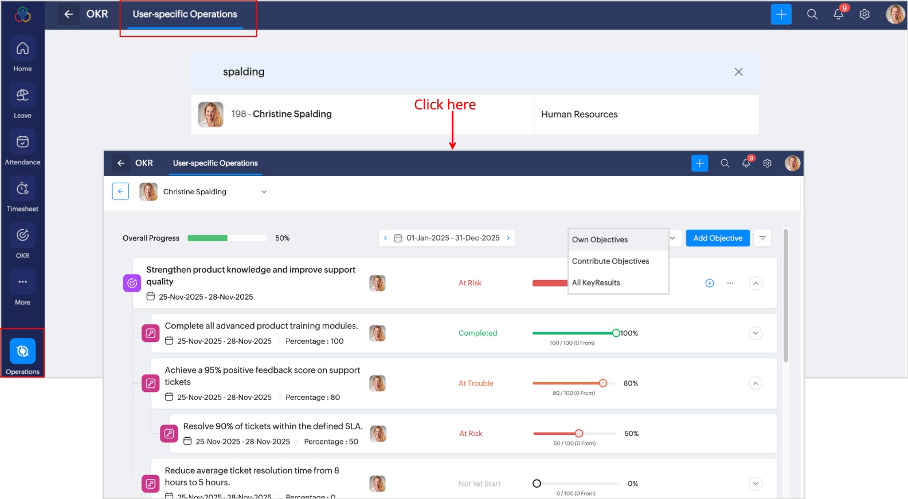Screen dimensions: 908x499
Task: Open Timesheet in the sidebar
Action: pyautogui.click(x=22, y=195)
